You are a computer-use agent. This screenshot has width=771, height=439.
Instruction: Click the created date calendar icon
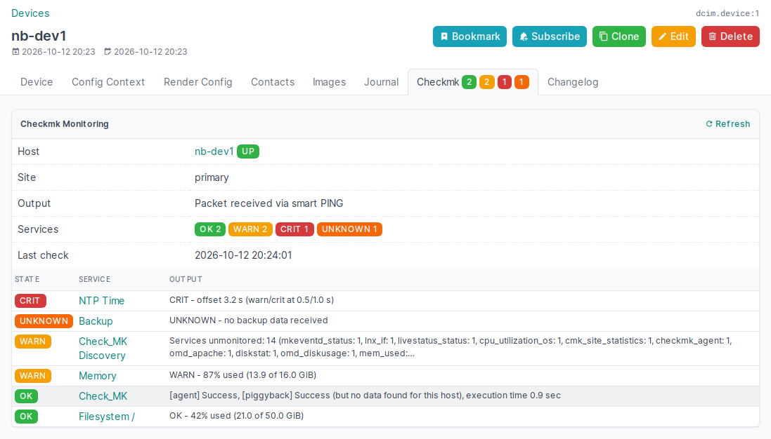coord(15,51)
